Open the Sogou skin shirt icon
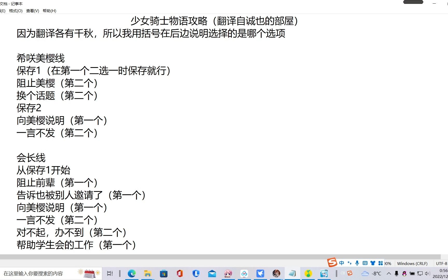448x280 pixels. [373, 263]
